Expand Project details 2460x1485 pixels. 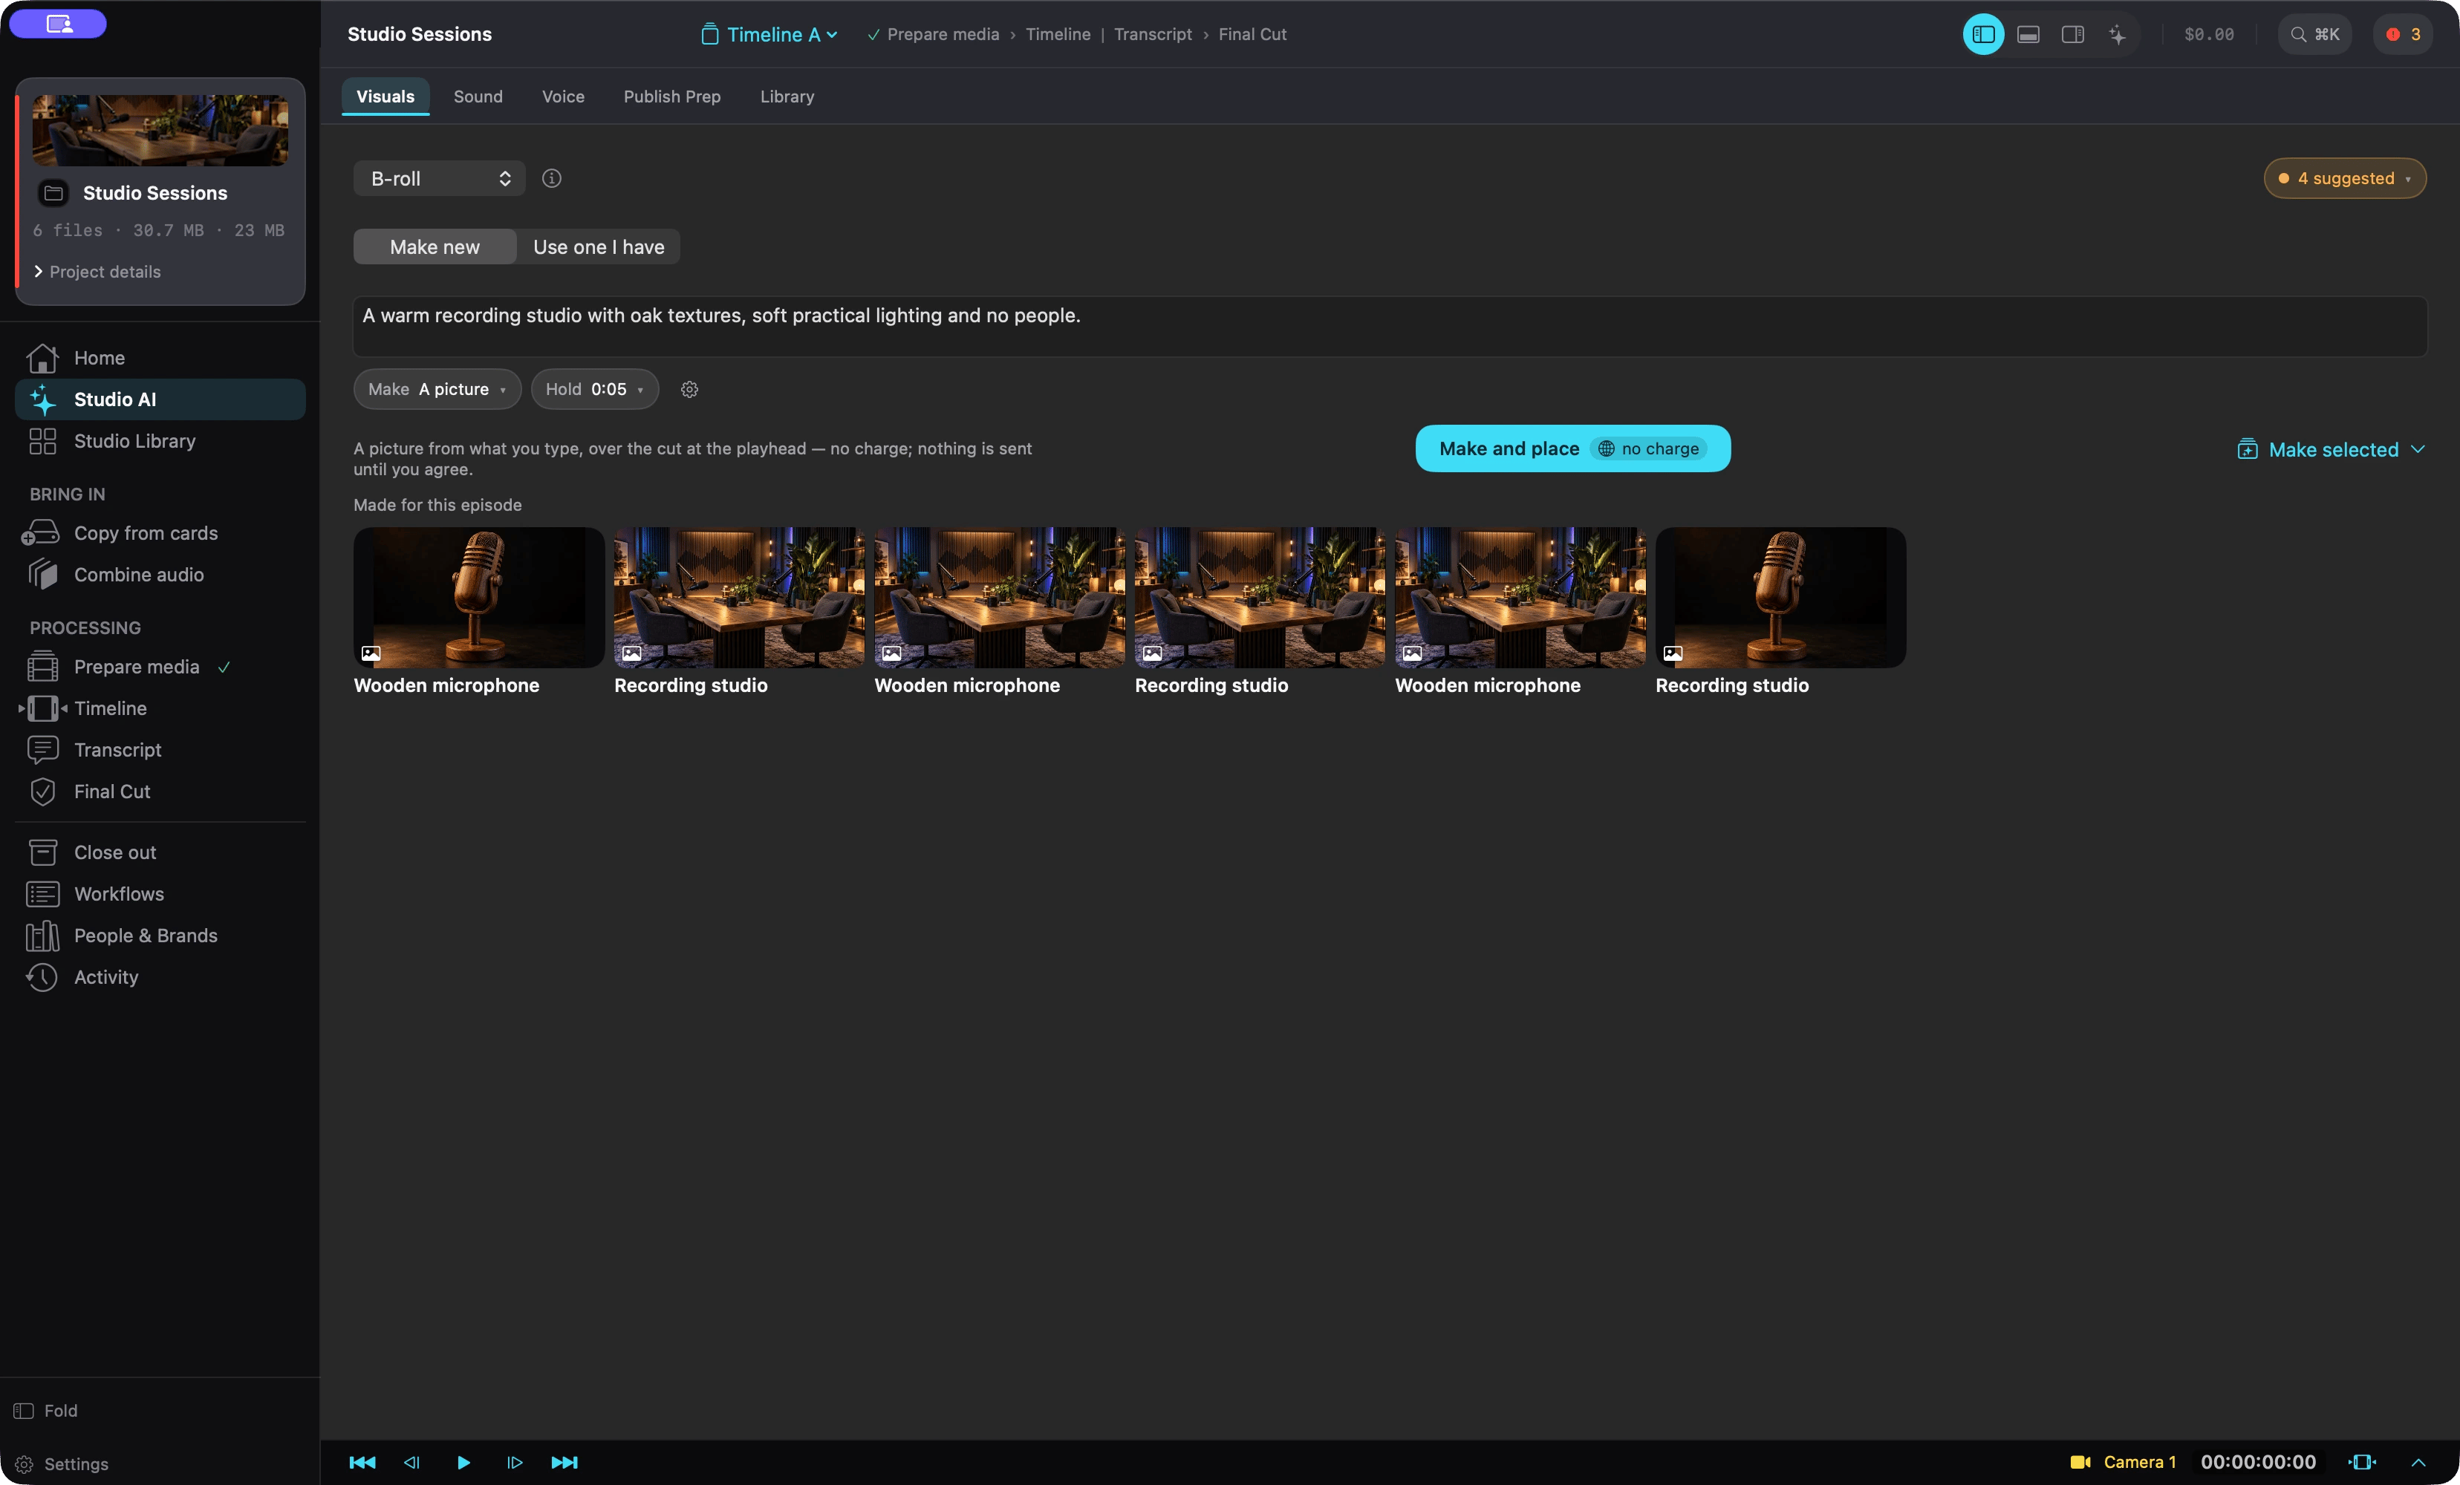(97, 272)
